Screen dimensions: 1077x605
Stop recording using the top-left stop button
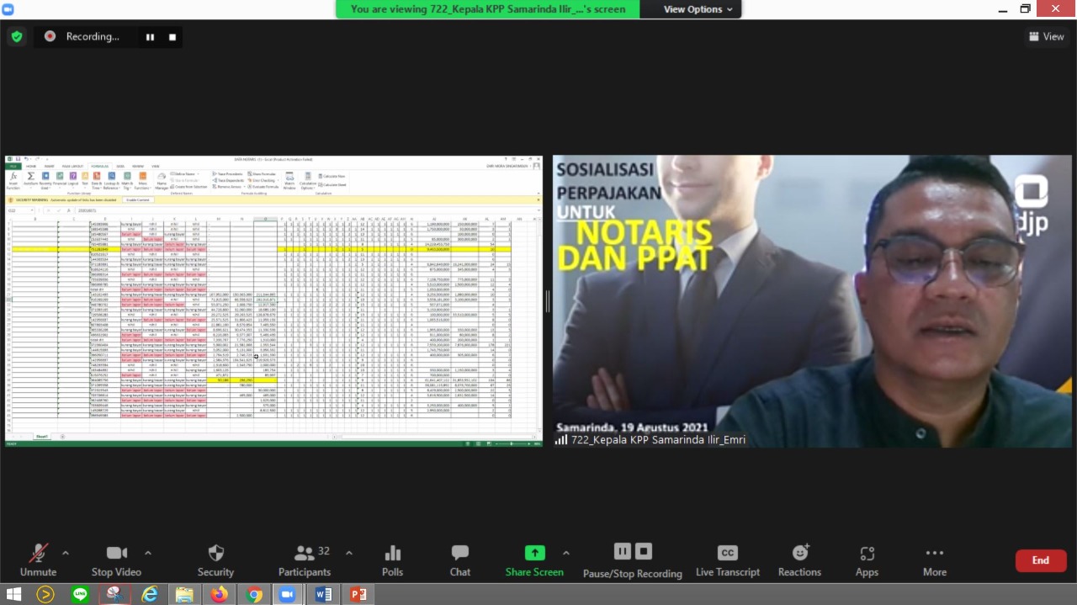pyautogui.click(x=172, y=37)
